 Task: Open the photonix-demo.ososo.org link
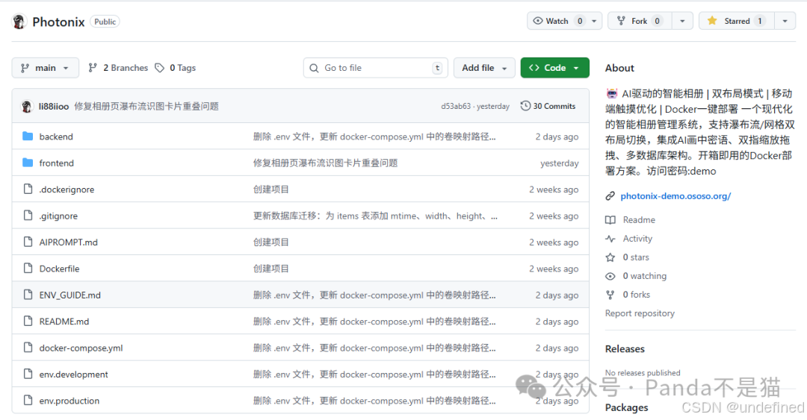[675, 196]
